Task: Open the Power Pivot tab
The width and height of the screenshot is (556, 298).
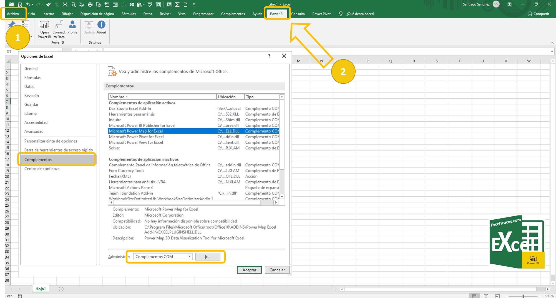Action: 321,14
